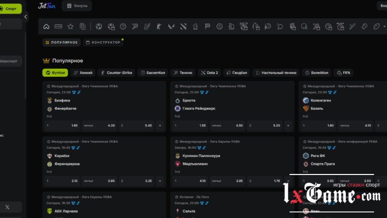Open the bet history documents icon
Screen dimensions: 387x218
click(83, 26)
